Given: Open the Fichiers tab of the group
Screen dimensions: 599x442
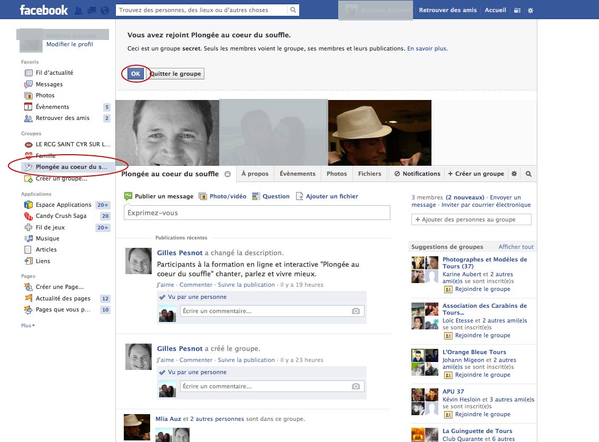Looking at the screenshot, I should click(x=369, y=174).
